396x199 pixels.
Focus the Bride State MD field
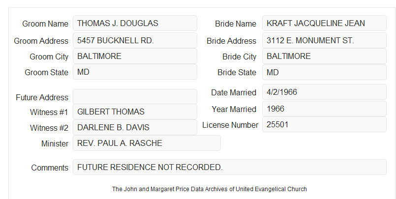pos(324,72)
